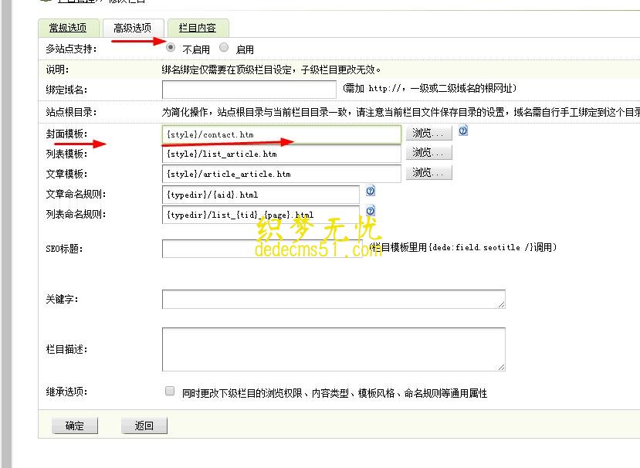Screen dimensions: 640x468
Task: Click 浏览 button for the cover template
Action: coord(428,133)
